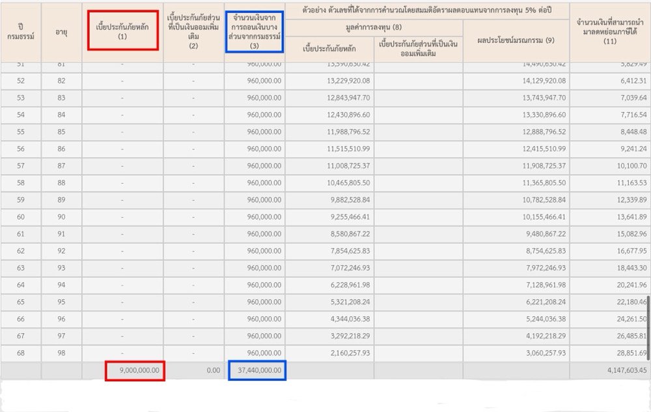
Task: Click the จำนวนเงินจากการถอนเงินบางส่วน (3) column header
Action: coord(254,31)
